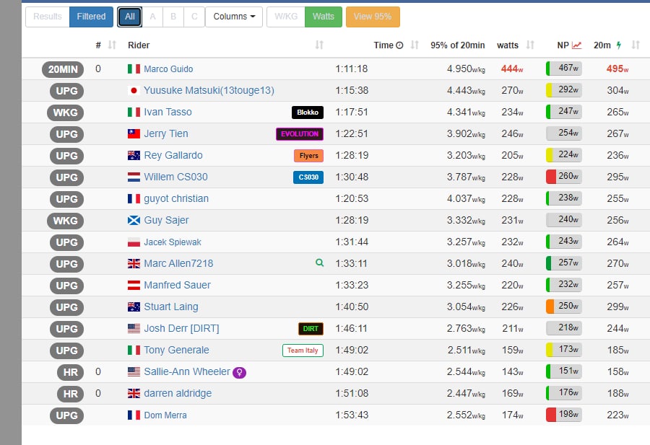Click the Team Italy tag
Viewport: 650px width, 445px height.
[x=303, y=351]
